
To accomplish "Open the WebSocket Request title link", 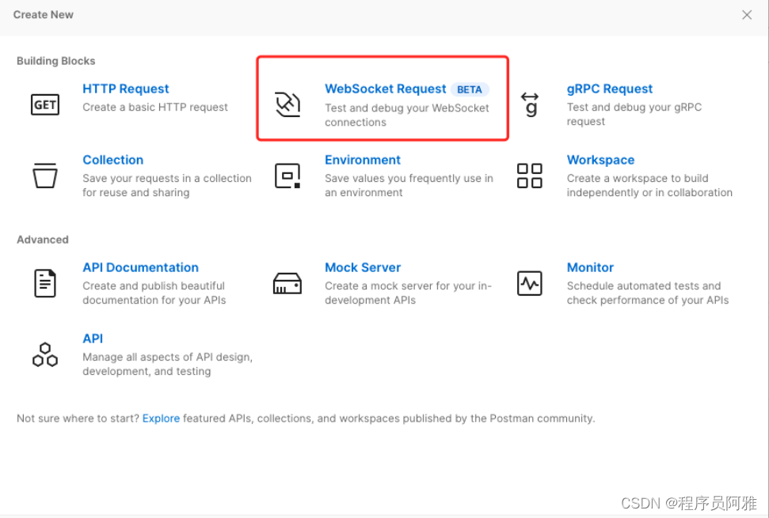I will [x=386, y=89].
